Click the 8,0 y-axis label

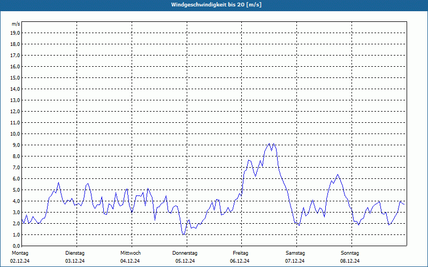click(16, 156)
